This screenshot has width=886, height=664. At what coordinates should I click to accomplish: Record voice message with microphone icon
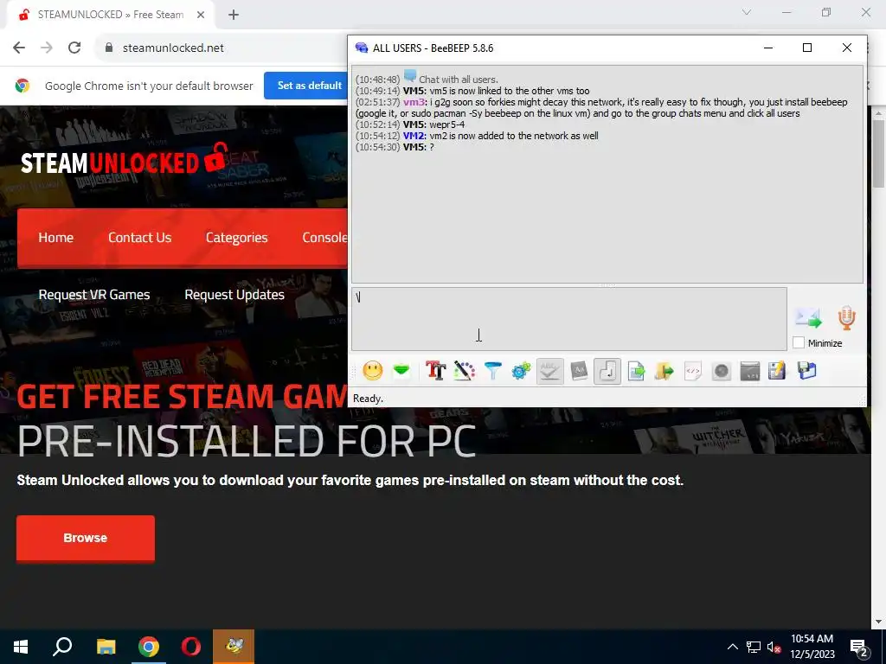click(846, 318)
